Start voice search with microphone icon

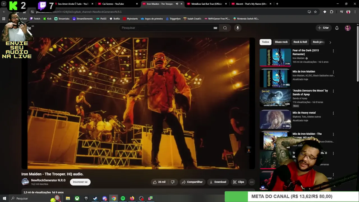pos(238,28)
